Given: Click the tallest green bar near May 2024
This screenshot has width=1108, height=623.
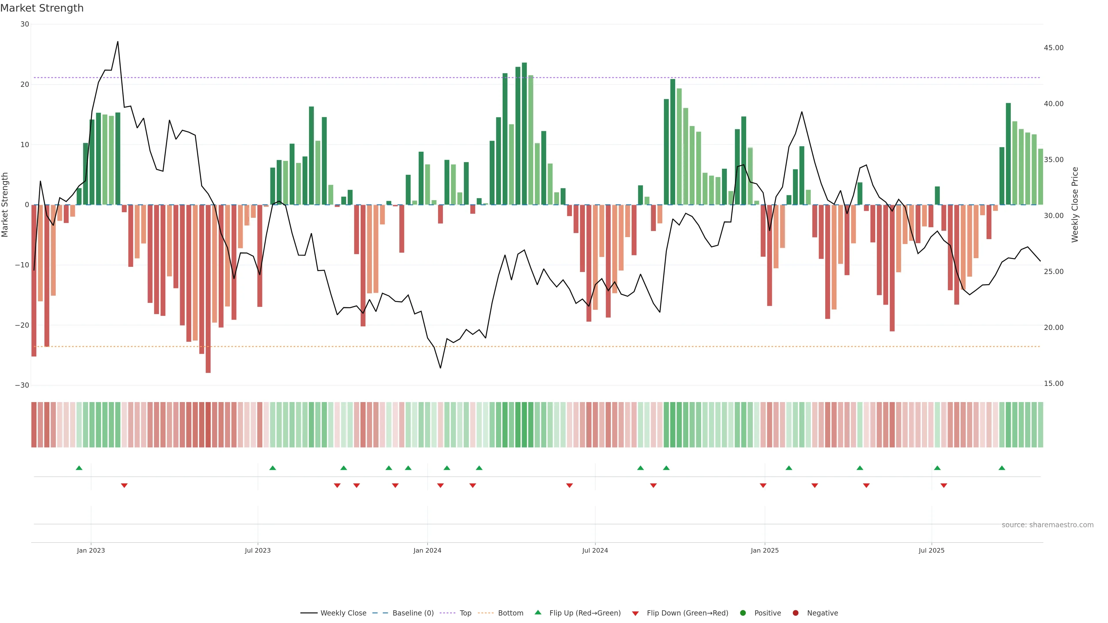Looking at the screenshot, I should [524, 133].
